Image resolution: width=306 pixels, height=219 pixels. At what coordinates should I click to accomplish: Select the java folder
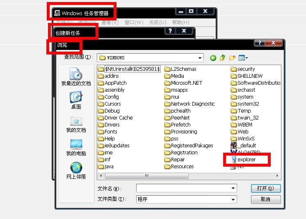tap(105, 167)
